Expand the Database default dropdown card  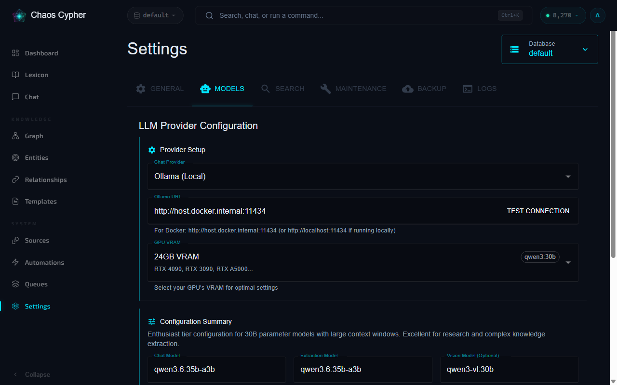pos(550,49)
